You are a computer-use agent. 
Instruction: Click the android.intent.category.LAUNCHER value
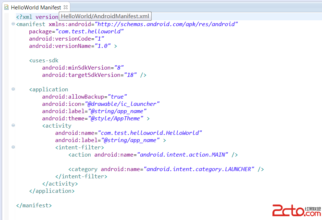pyautogui.click(x=199, y=169)
